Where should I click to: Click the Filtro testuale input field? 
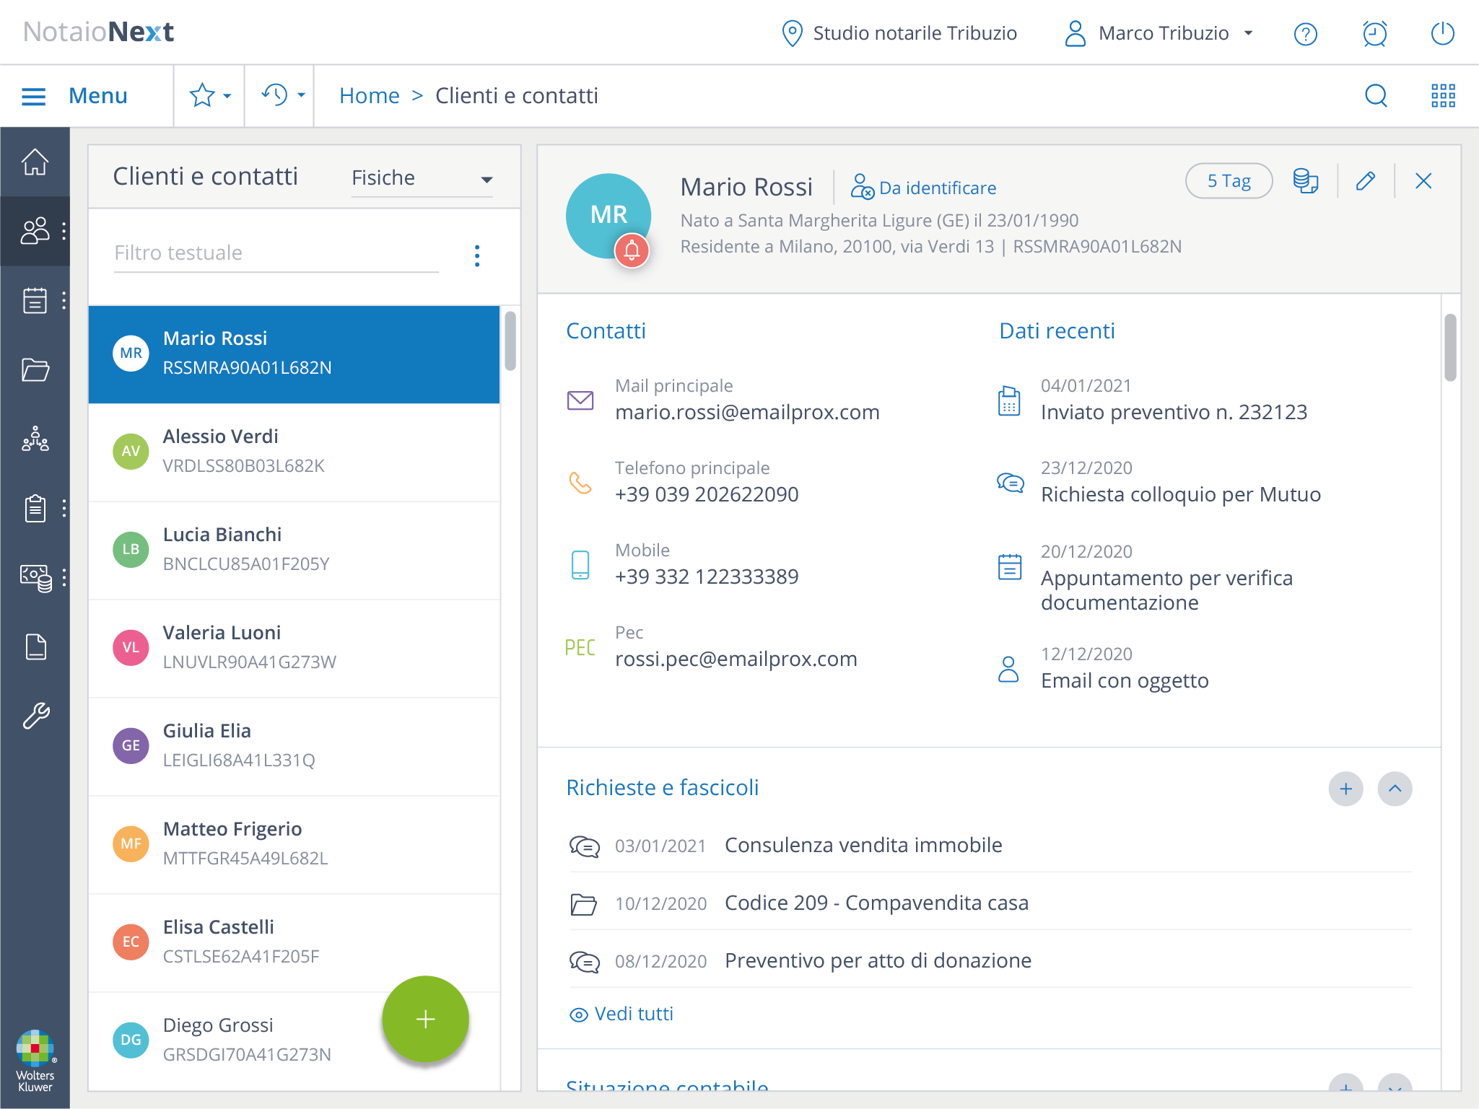pos(276,253)
